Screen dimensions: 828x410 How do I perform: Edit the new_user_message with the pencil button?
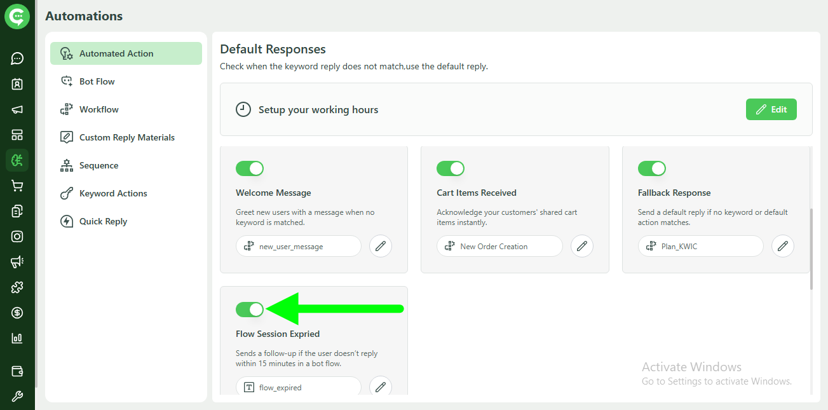(380, 246)
